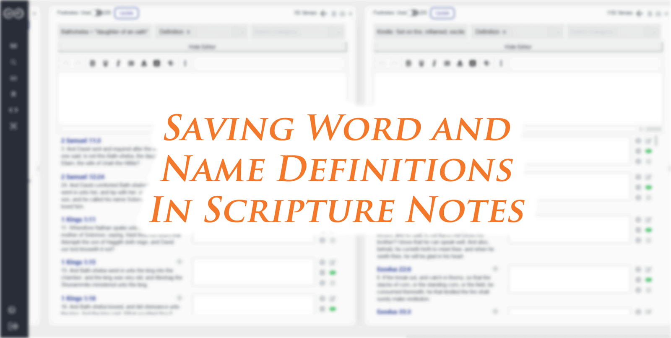This screenshot has width=671, height=338.
Task: Apply Underline in left editor toolbar
Action: click(x=106, y=63)
